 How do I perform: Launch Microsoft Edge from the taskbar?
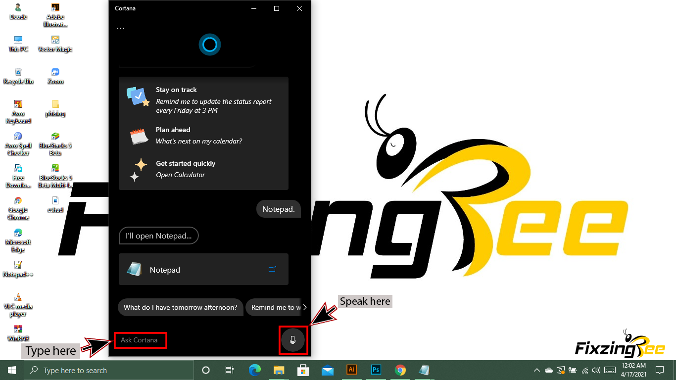pyautogui.click(x=255, y=370)
